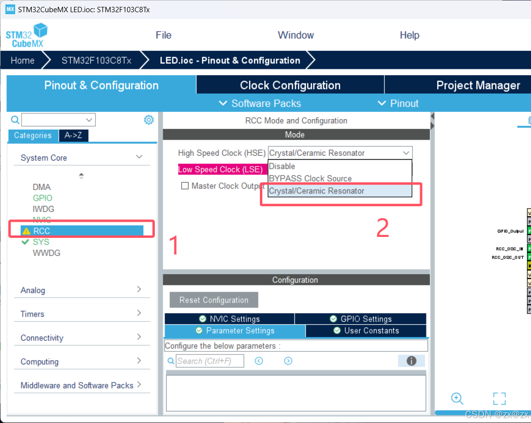Screen dimensions: 531x423
Task: Open the Software Packs dropdown
Action: pyautogui.click(x=260, y=103)
